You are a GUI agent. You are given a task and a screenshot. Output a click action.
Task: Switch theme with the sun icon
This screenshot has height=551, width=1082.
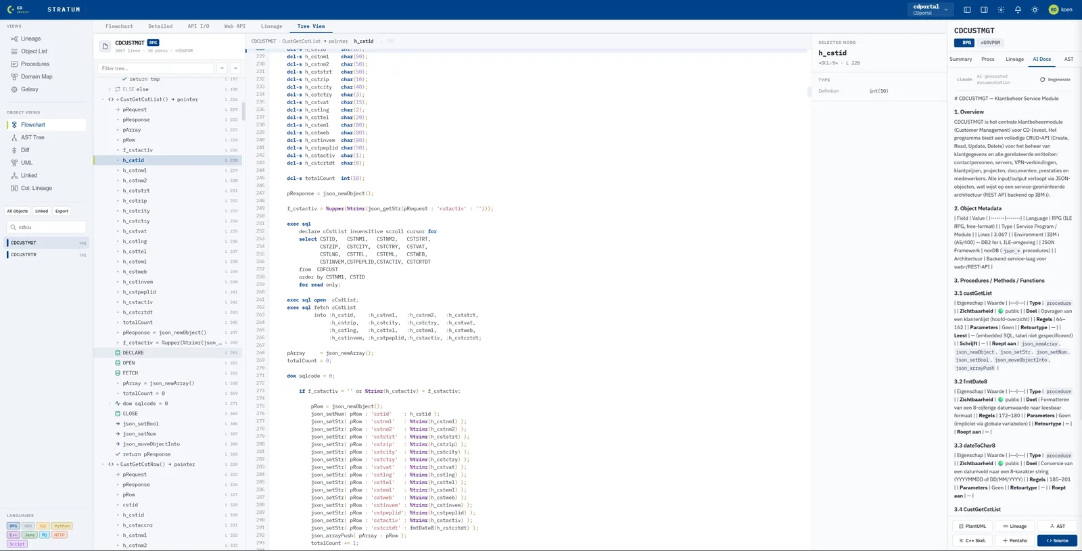tap(1035, 9)
